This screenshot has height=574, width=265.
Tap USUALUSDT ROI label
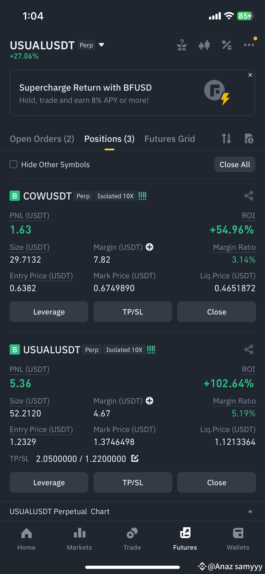click(249, 369)
